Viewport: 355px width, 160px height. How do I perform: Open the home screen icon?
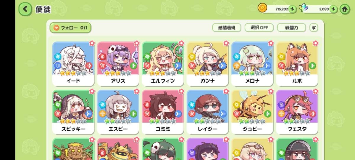click(344, 9)
